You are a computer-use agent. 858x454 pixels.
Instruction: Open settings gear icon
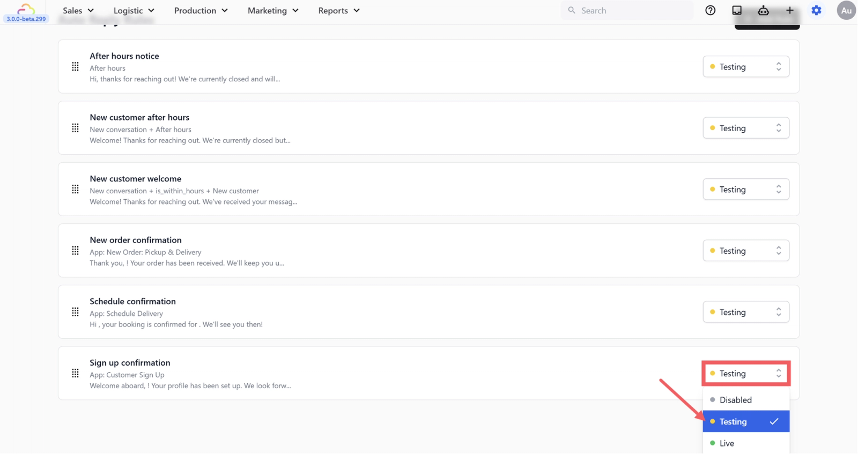pyautogui.click(x=816, y=10)
